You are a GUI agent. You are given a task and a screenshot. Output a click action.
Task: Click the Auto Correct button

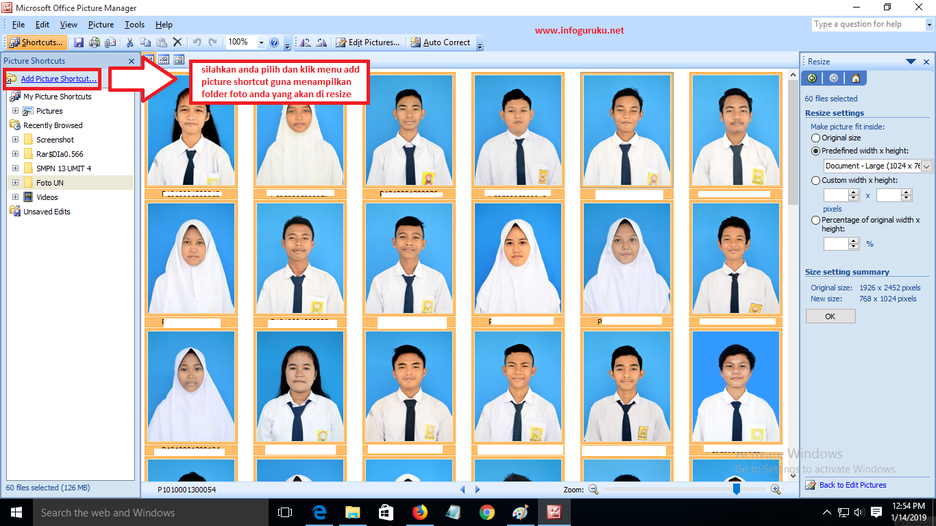[441, 42]
